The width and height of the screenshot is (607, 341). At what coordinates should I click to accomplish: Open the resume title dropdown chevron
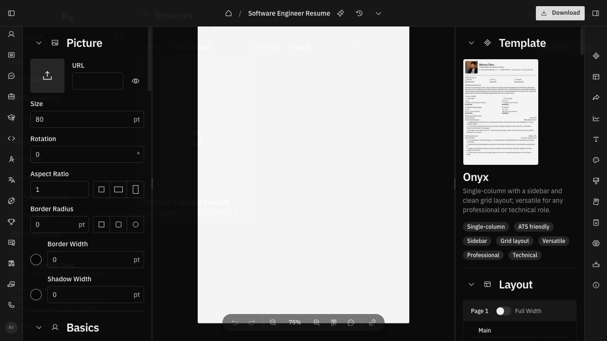(378, 13)
